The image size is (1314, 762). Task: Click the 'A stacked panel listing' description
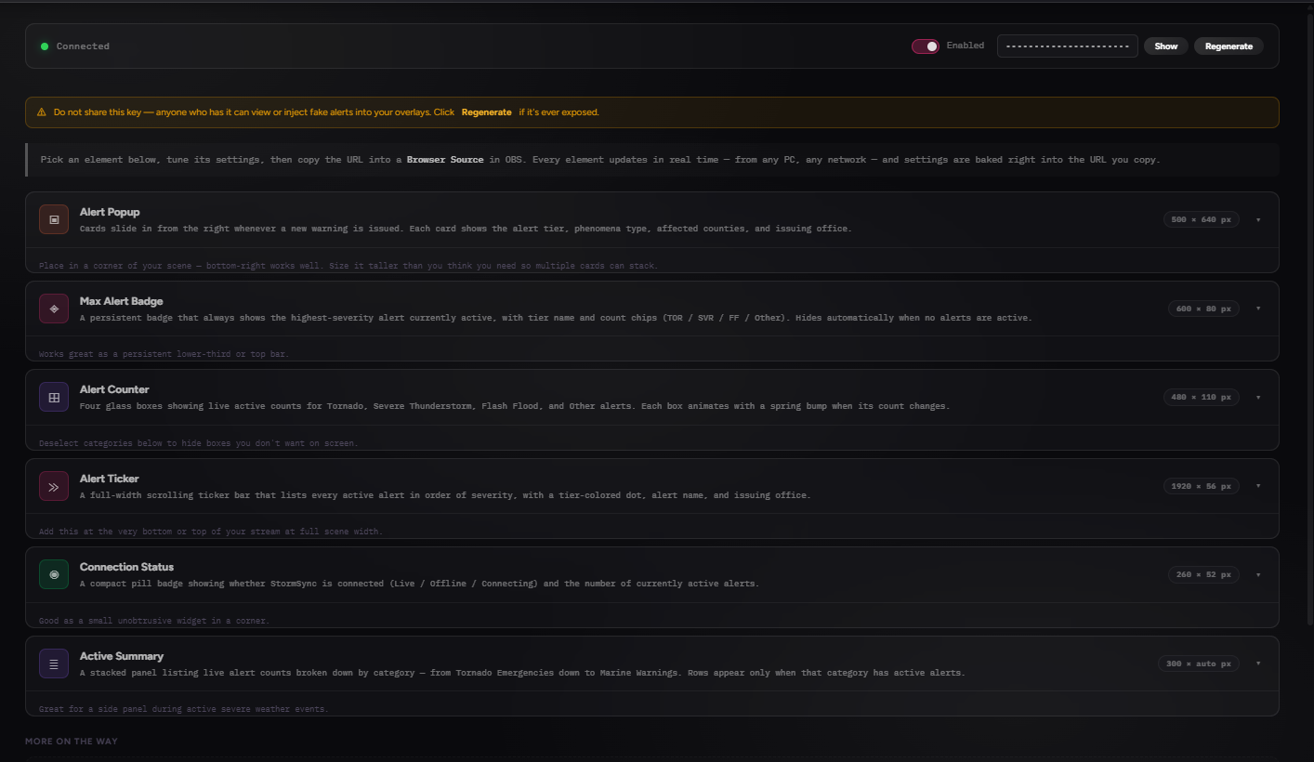pos(522,673)
